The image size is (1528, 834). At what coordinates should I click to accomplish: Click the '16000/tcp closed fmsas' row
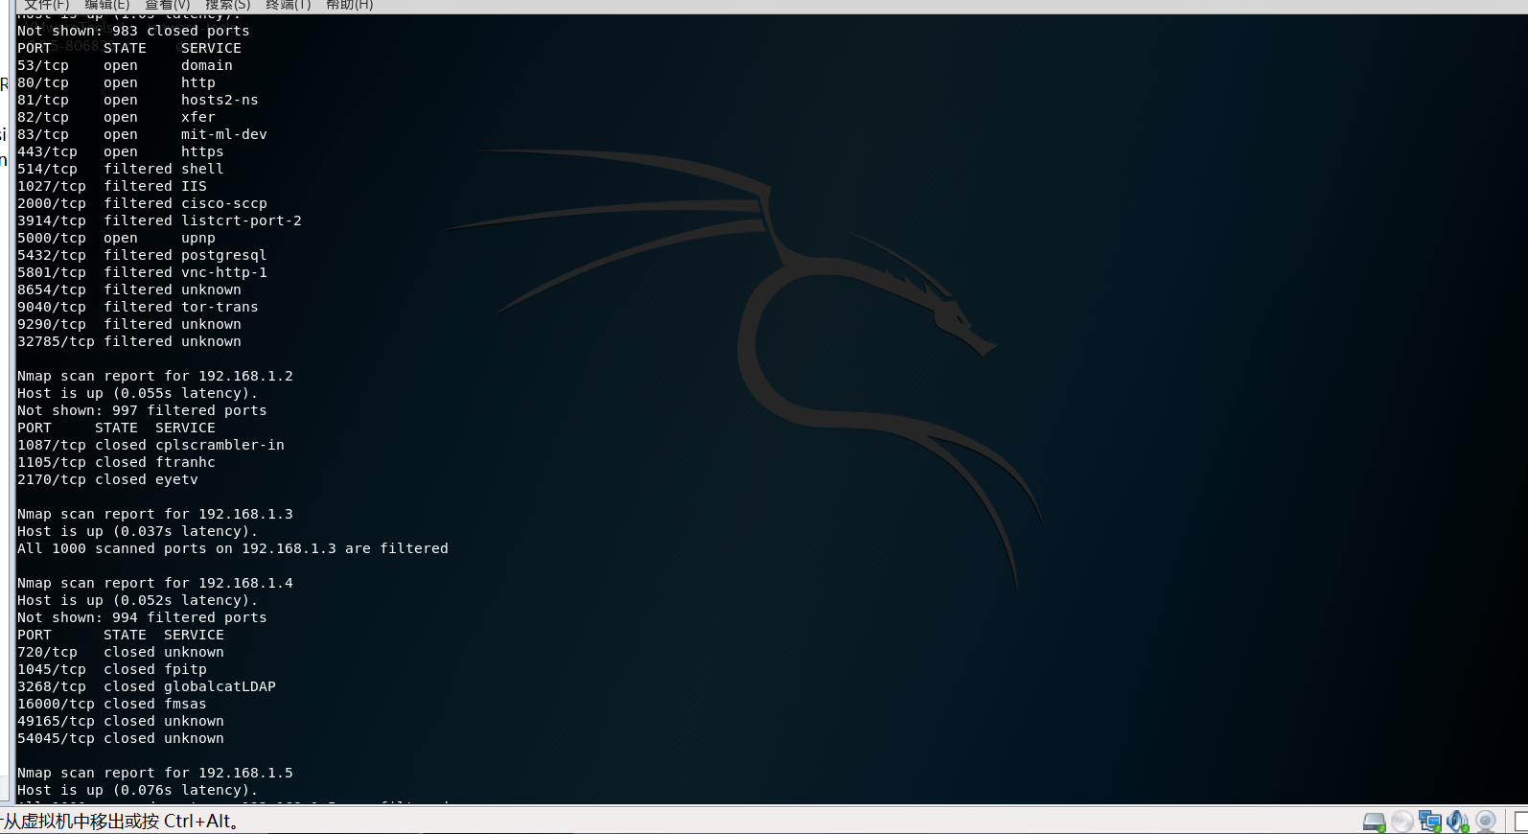pos(111,704)
